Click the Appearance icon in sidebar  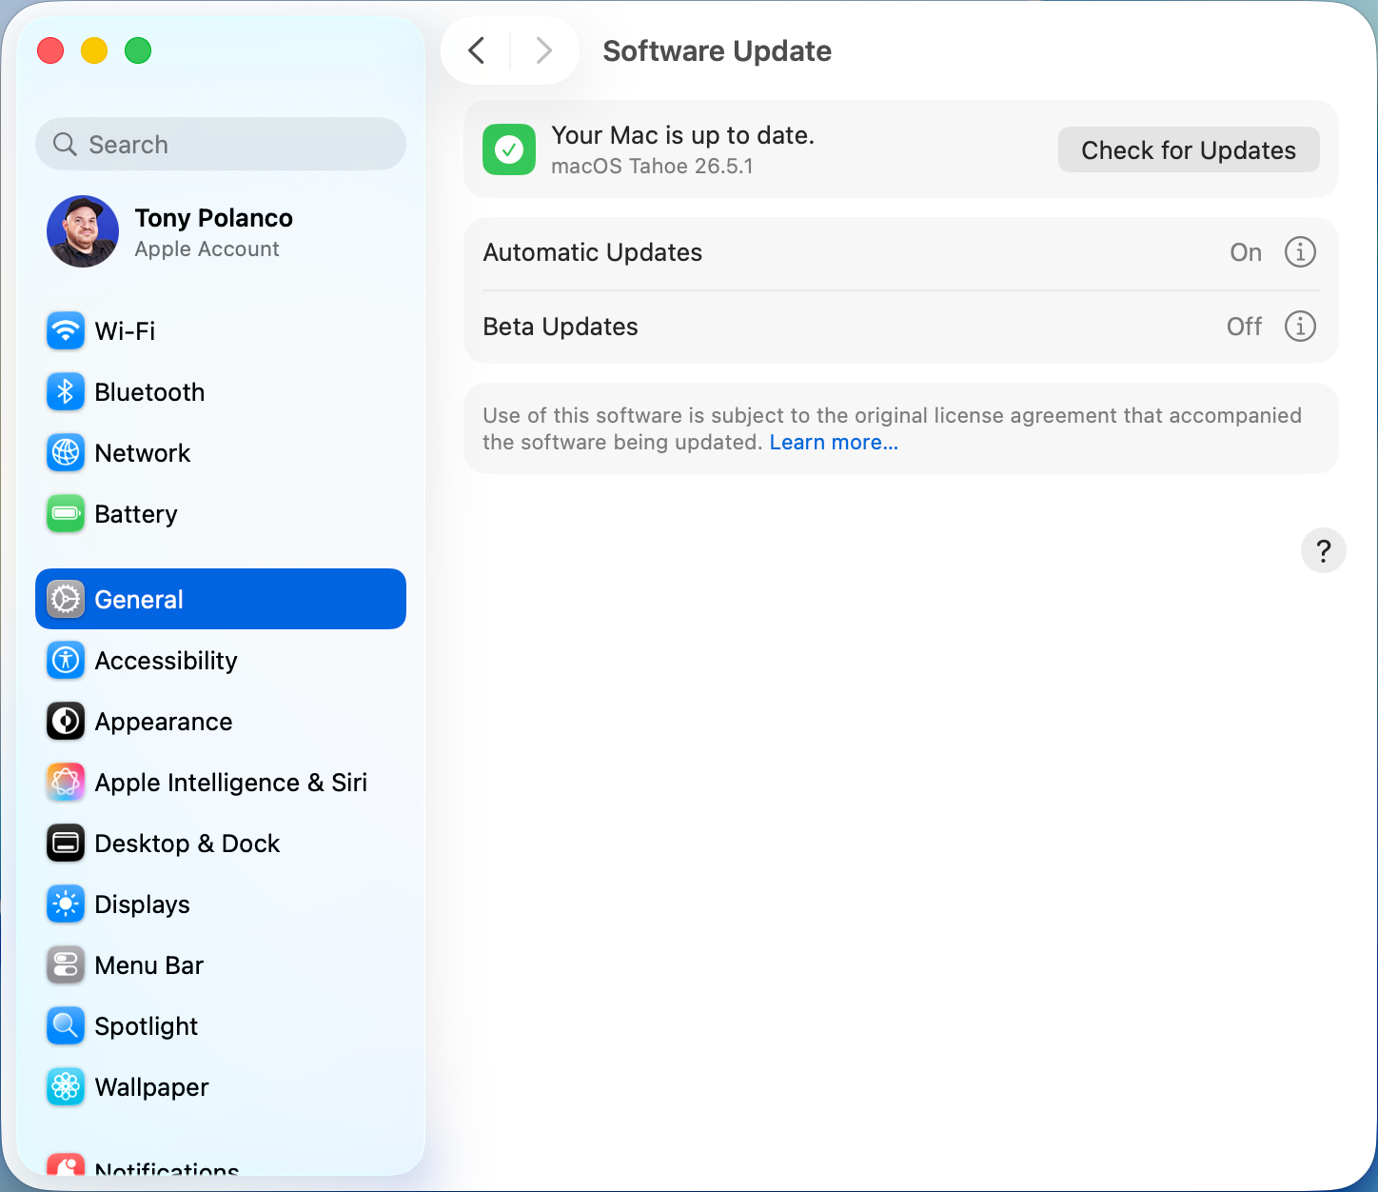(x=66, y=721)
